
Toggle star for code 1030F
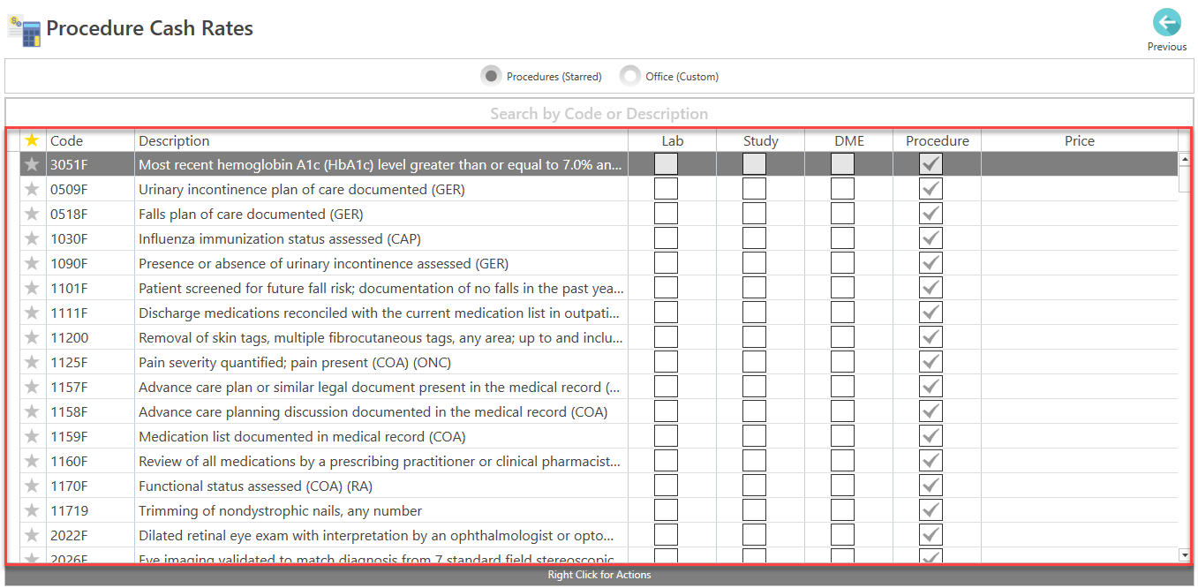(x=33, y=238)
